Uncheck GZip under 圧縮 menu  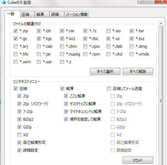[x=19, y=127]
